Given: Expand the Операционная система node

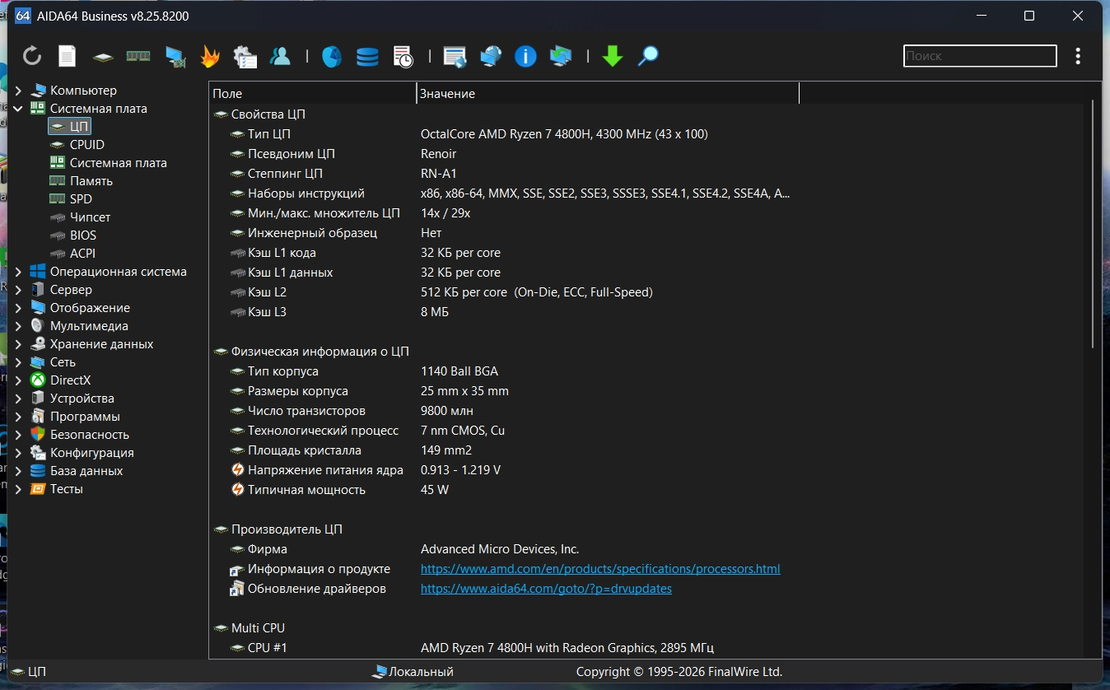Looking at the screenshot, I should click(18, 272).
